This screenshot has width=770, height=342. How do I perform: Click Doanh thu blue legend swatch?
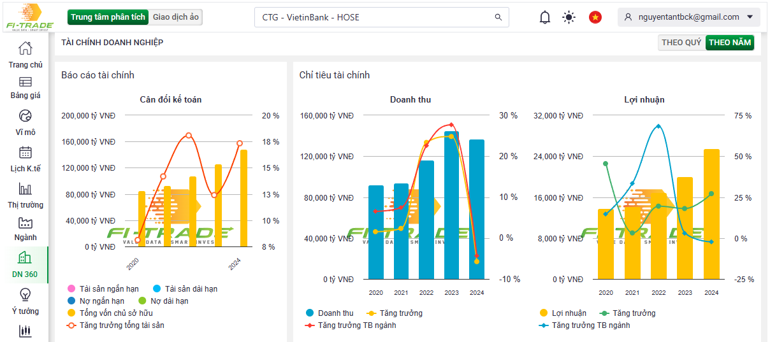click(310, 313)
